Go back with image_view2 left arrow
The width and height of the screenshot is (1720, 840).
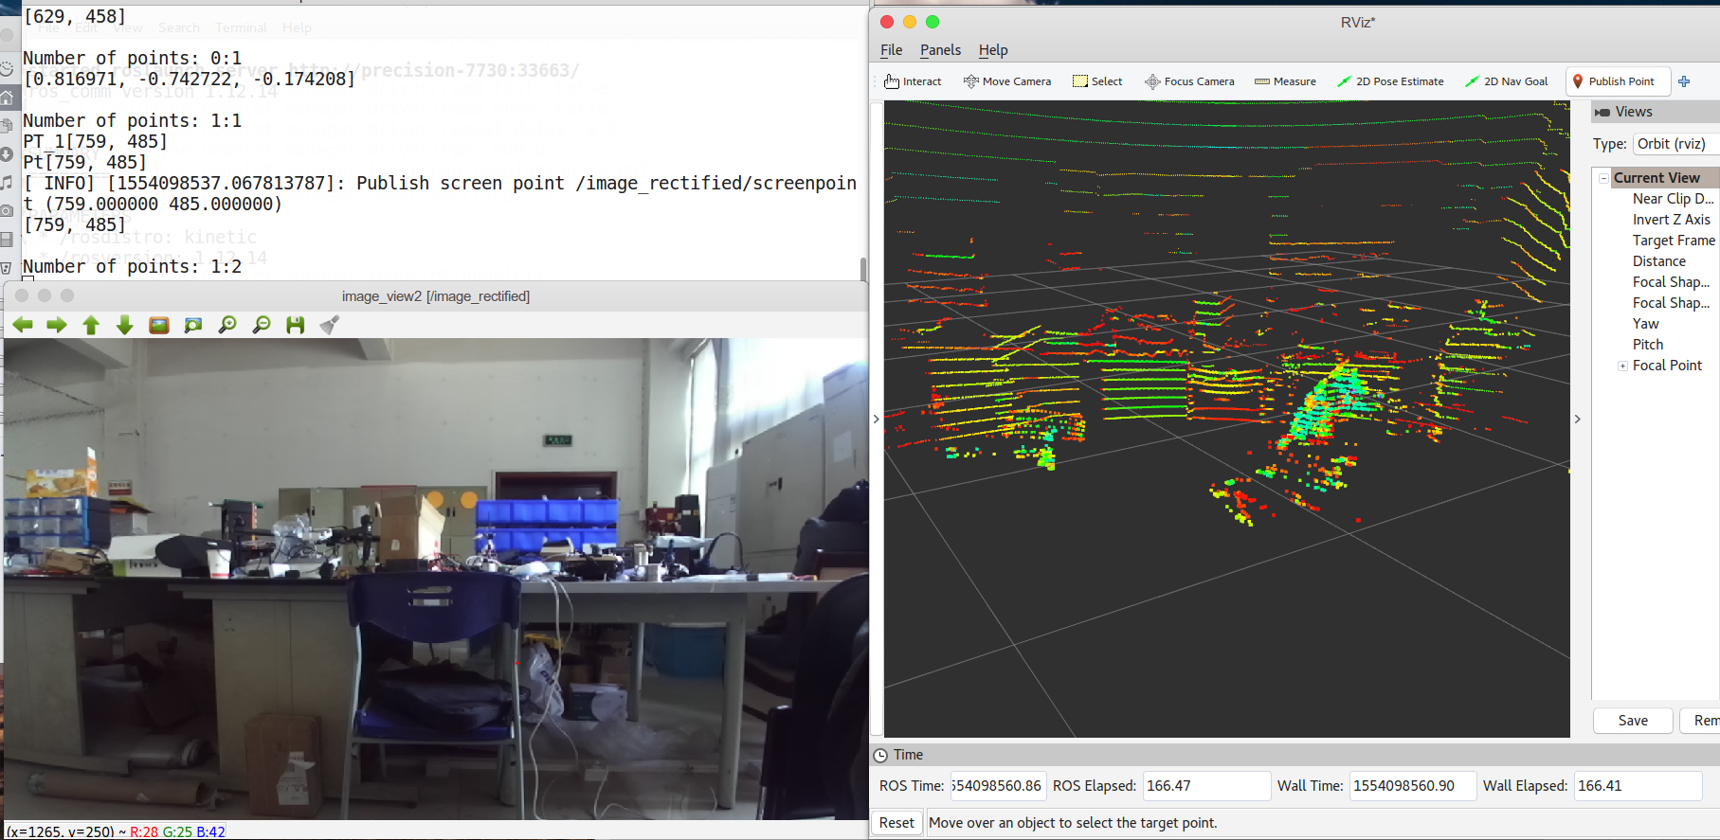coord(23,325)
